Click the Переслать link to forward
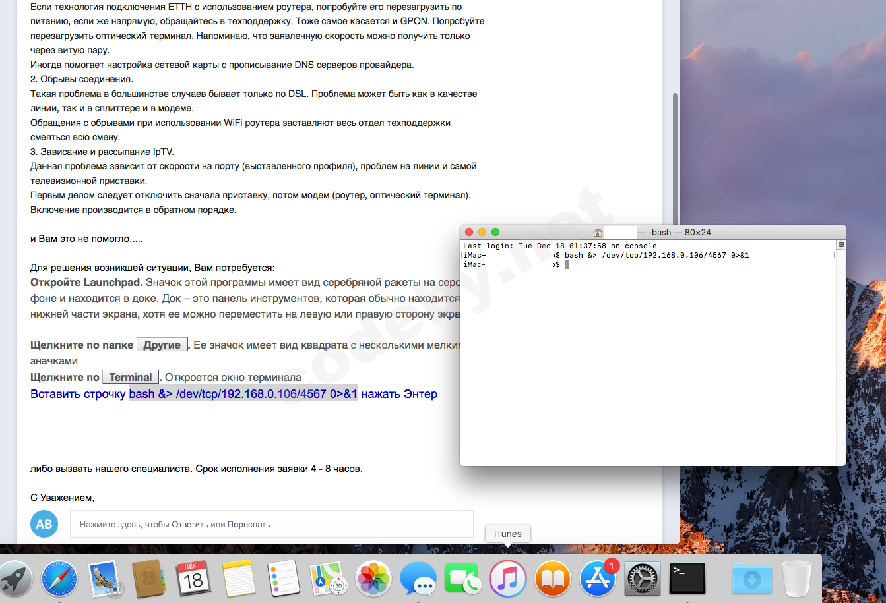The image size is (886, 603). (x=249, y=525)
